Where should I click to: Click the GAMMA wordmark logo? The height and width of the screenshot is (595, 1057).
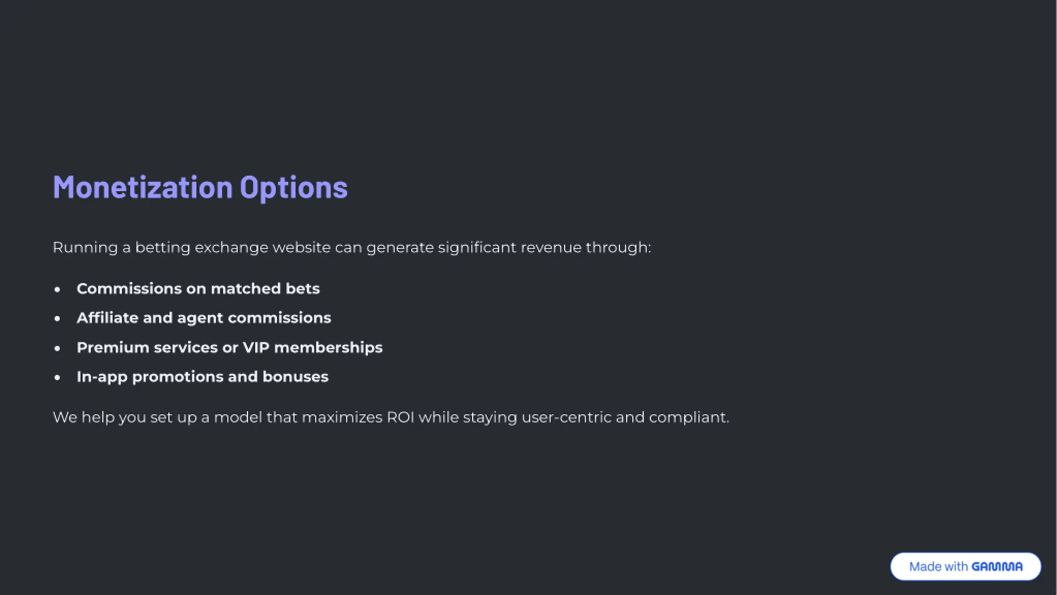pos(997,567)
